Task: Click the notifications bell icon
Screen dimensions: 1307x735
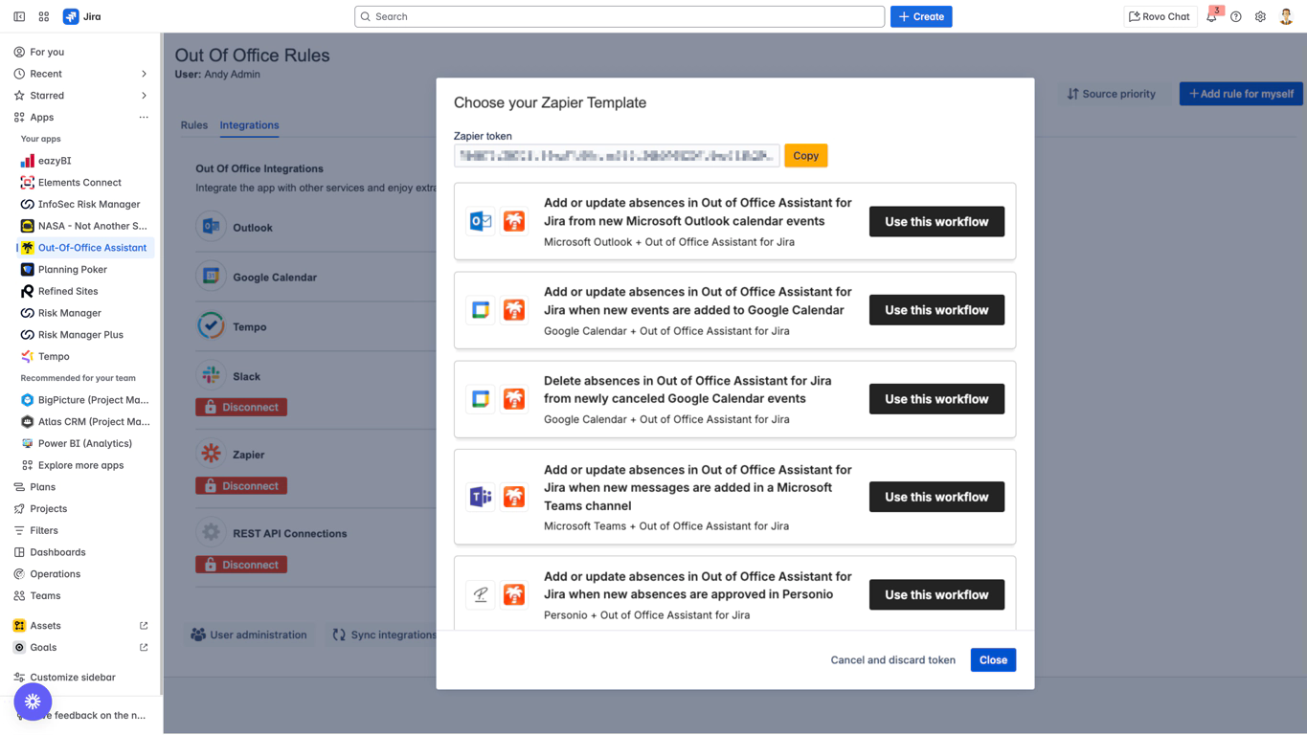Action: coord(1211,16)
